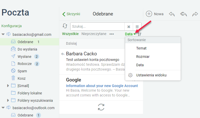This screenshot has width=200, height=118.
Task: Expand Foldery wyszukiwania
Action: click(8, 100)
